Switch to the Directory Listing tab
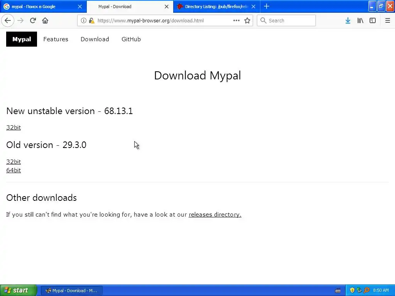The width and height of the screenshot is (395, 296). click(217, 7)
